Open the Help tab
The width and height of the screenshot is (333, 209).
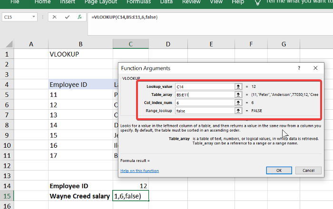(238, 2)
